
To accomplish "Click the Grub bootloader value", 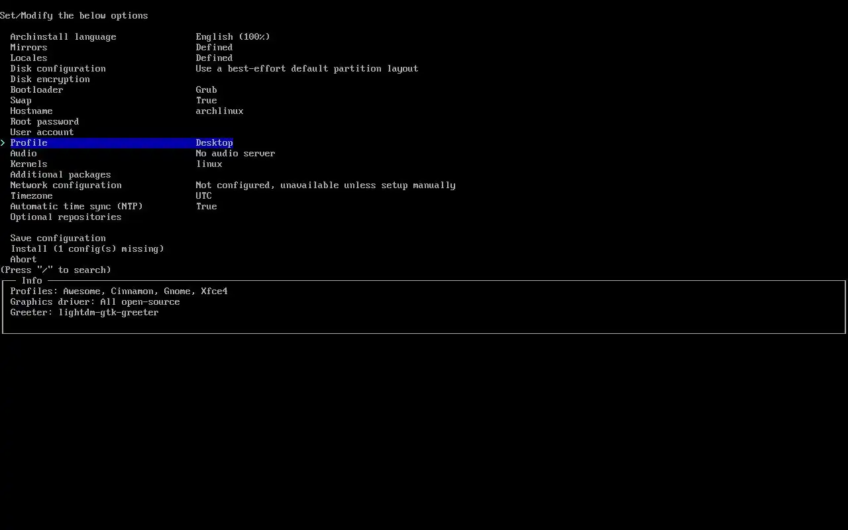I will tap(206, 89).
